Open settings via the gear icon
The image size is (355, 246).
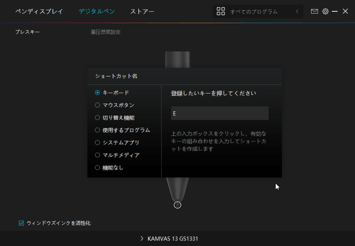[325, 11]
